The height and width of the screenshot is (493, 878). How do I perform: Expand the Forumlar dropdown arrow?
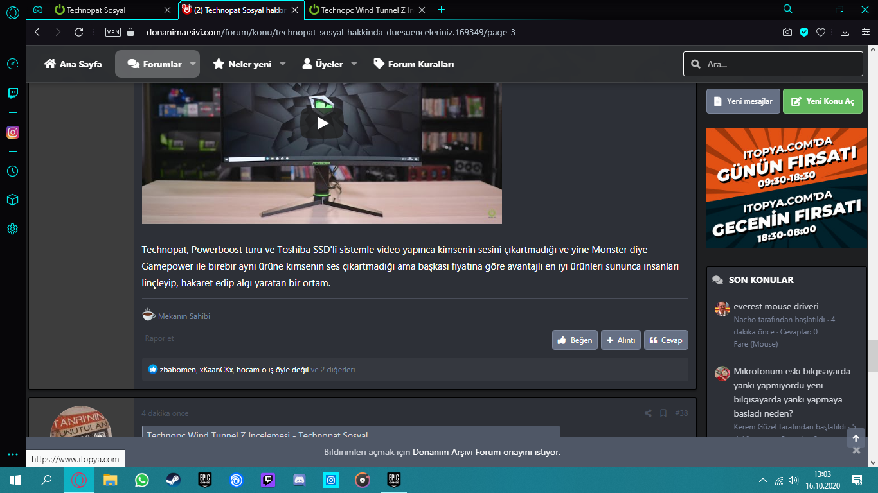coord(192,64)
